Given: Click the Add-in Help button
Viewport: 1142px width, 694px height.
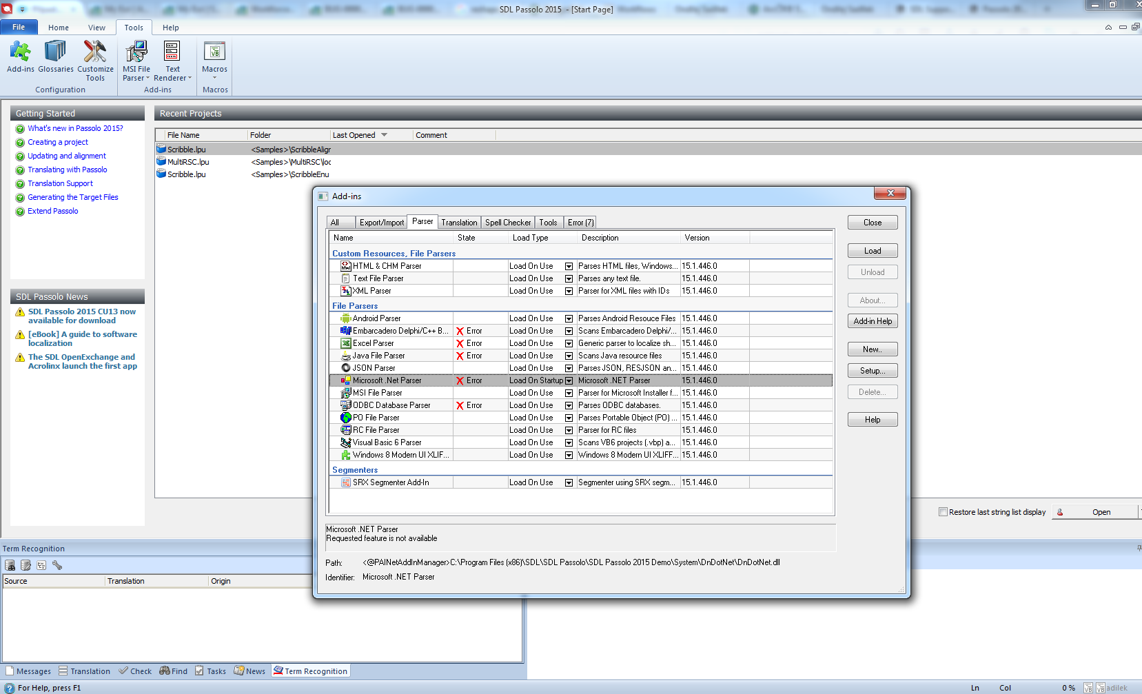Looking at the screenshot, I should [x=873, y=321].
